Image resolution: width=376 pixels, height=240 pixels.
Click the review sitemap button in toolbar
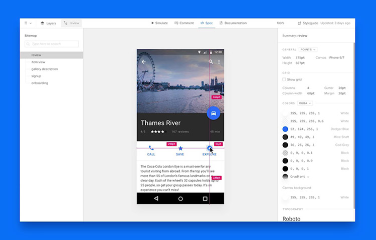72,23
